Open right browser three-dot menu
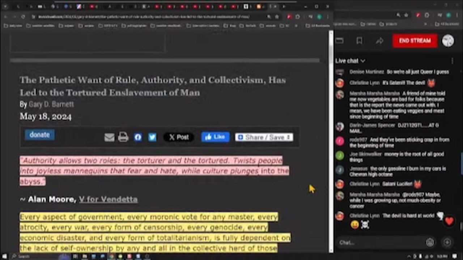Viewport: 463px width, 260px height. pyautogui.click(x=457, y=15)
